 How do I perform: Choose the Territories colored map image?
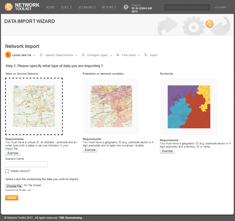pos(189,107)
